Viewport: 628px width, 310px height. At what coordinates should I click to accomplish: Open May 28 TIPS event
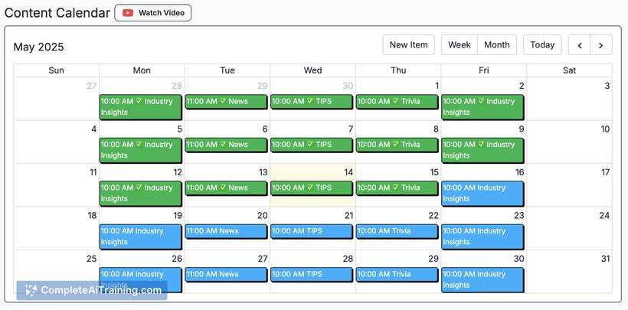point(312,274)
